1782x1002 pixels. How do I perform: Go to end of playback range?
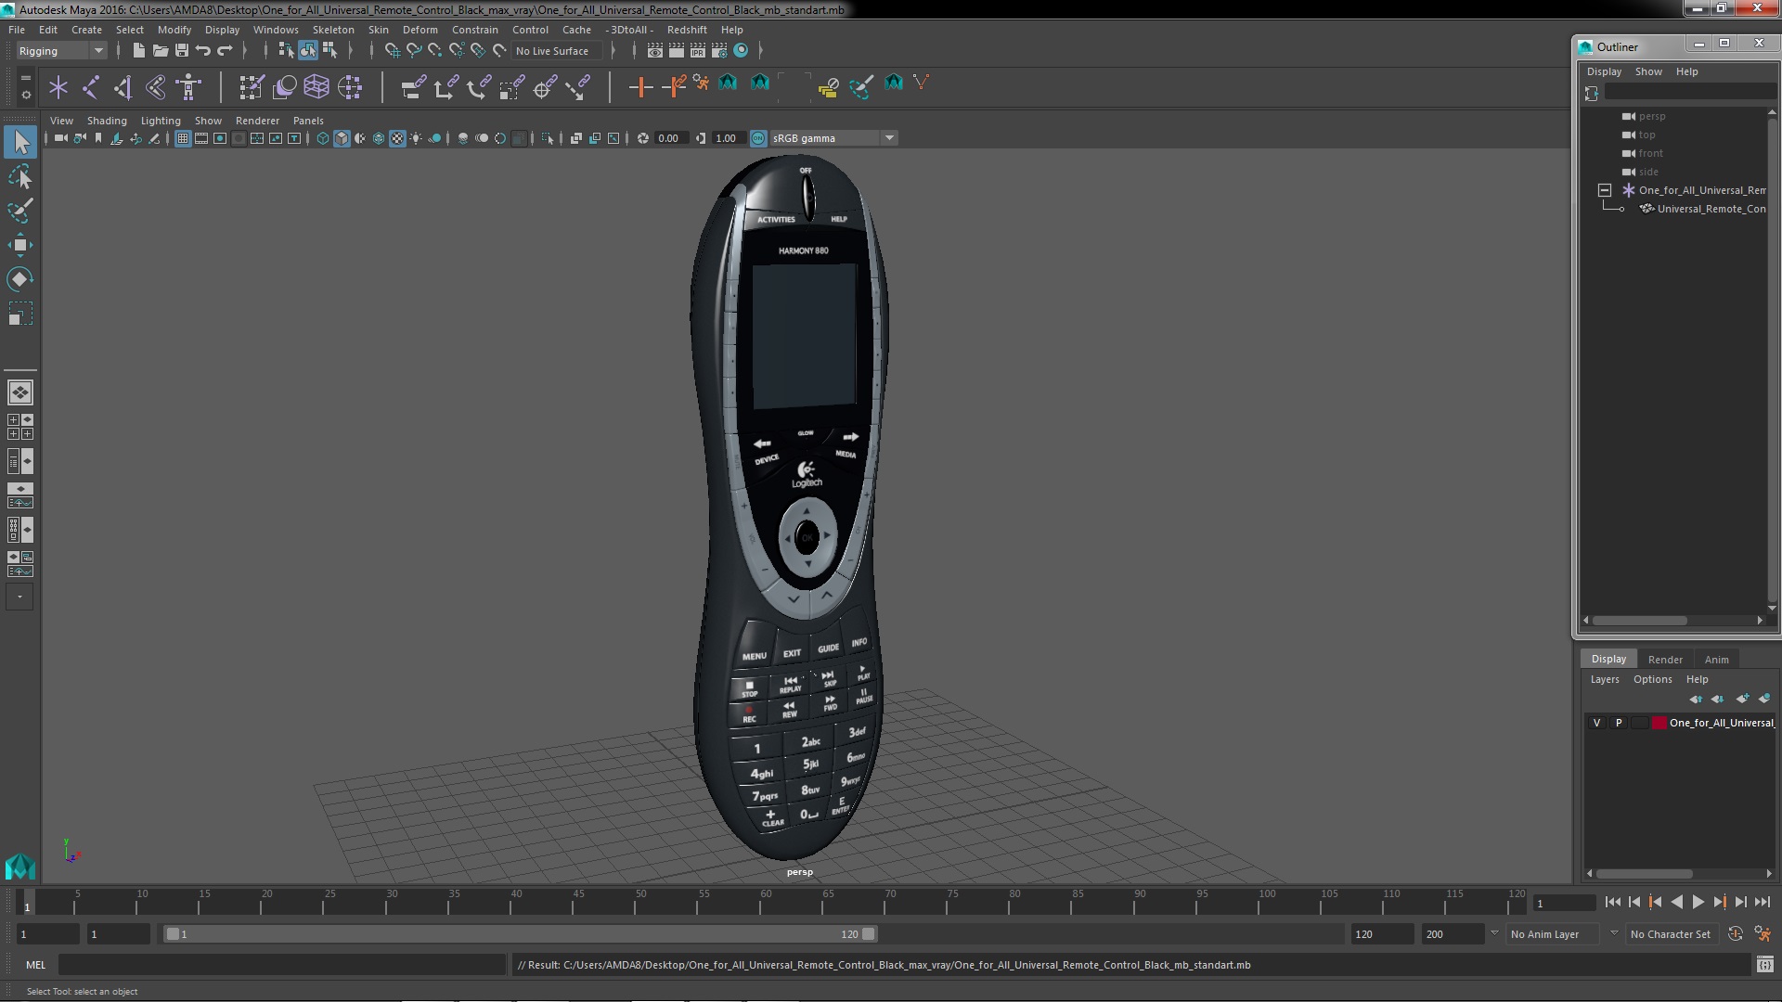(x=1763, y=902)
